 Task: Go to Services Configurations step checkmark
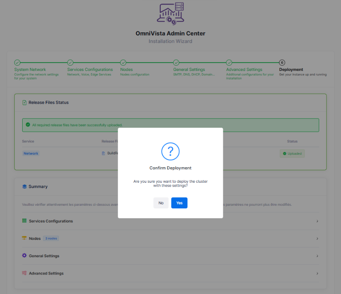70,63
